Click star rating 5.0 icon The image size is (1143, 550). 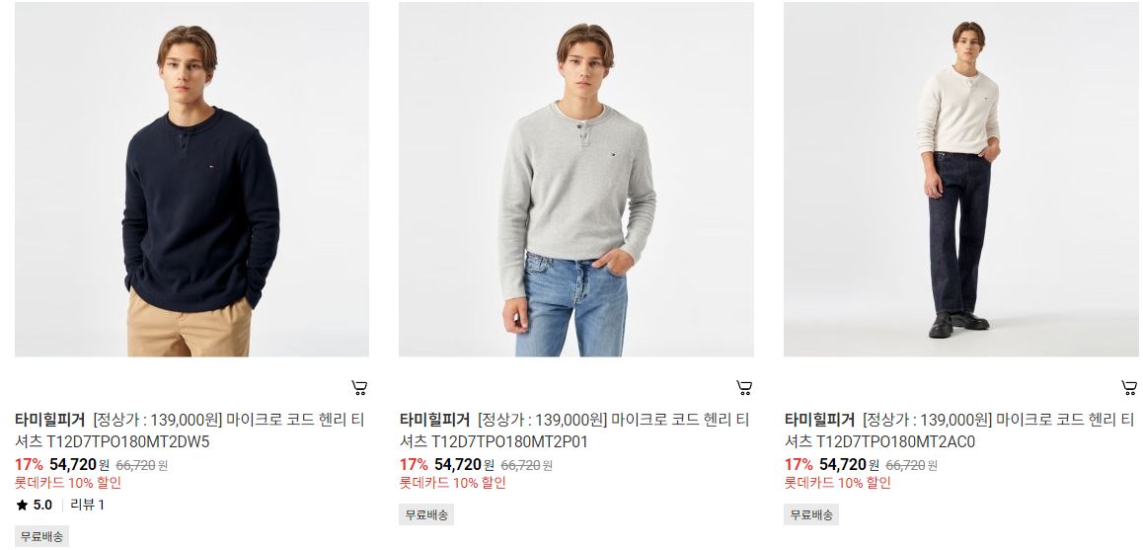[x=22, y=505]
